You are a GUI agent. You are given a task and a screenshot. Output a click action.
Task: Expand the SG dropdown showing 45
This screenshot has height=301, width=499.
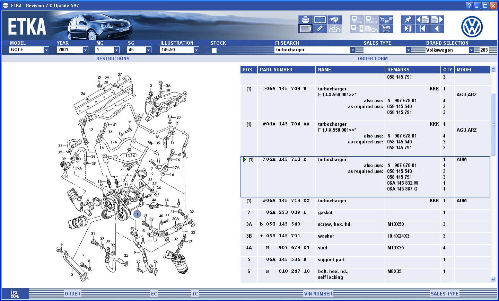click(x=148, y=50)
